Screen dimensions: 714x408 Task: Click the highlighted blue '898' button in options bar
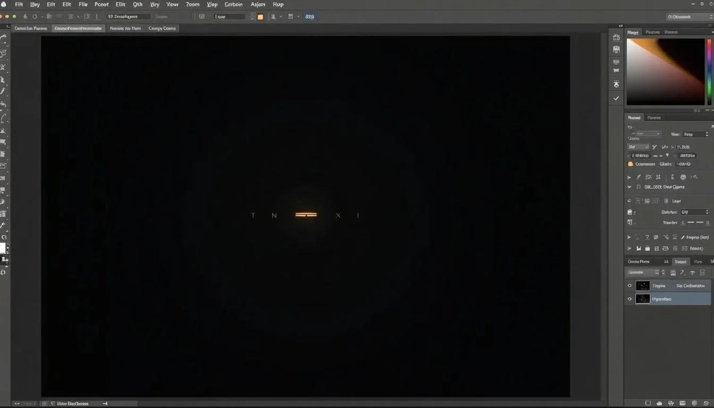[310, 16]
